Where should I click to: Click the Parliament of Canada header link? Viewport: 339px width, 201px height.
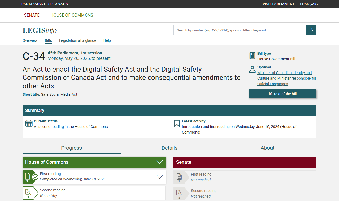click(x=44, y=4)
